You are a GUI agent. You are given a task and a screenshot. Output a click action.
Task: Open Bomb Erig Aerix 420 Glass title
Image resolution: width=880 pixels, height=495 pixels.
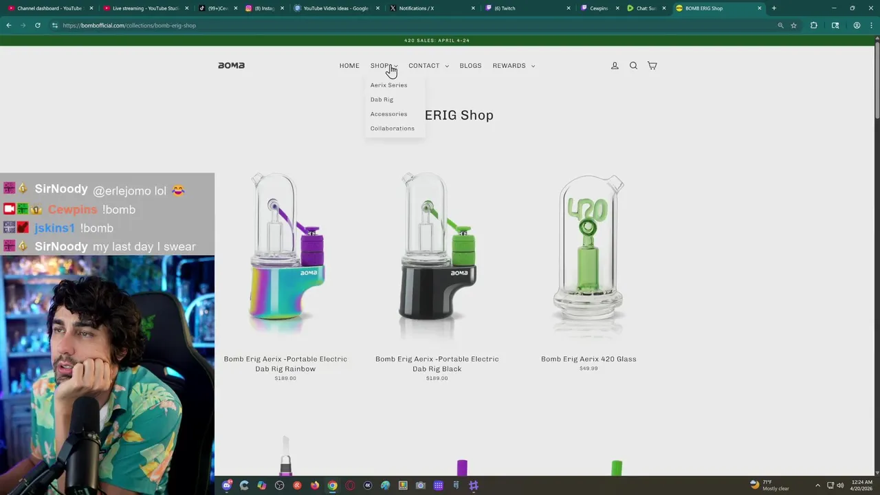click(588, 359)
